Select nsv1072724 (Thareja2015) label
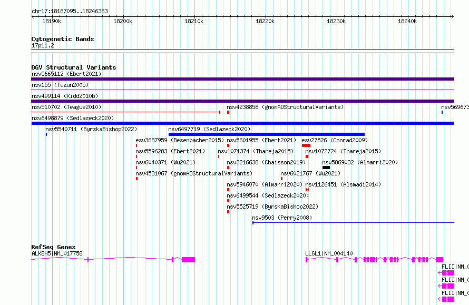Image resolution: width=469 pixels, height=305 pixels. (343, 151)
